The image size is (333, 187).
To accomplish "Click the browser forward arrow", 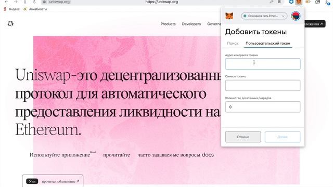I will click(x=16, y=2).
